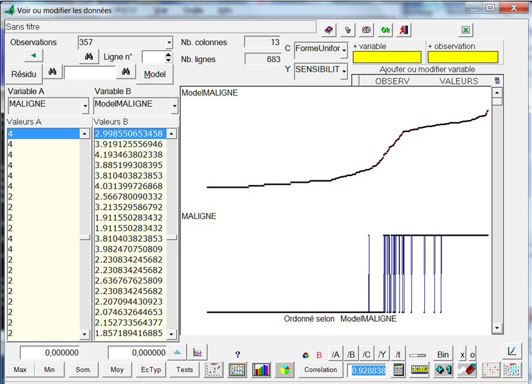Click the exit door icon

point(404,30)
